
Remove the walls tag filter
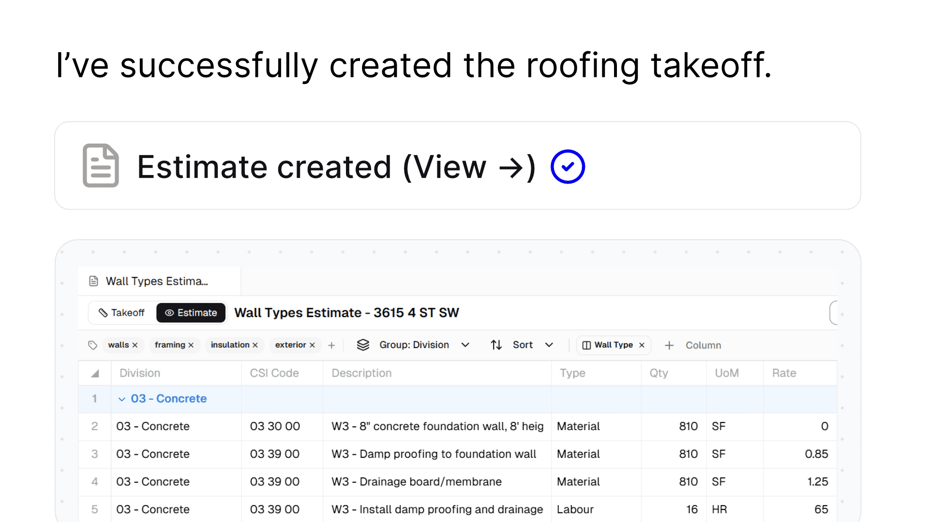tap(135, 345)
